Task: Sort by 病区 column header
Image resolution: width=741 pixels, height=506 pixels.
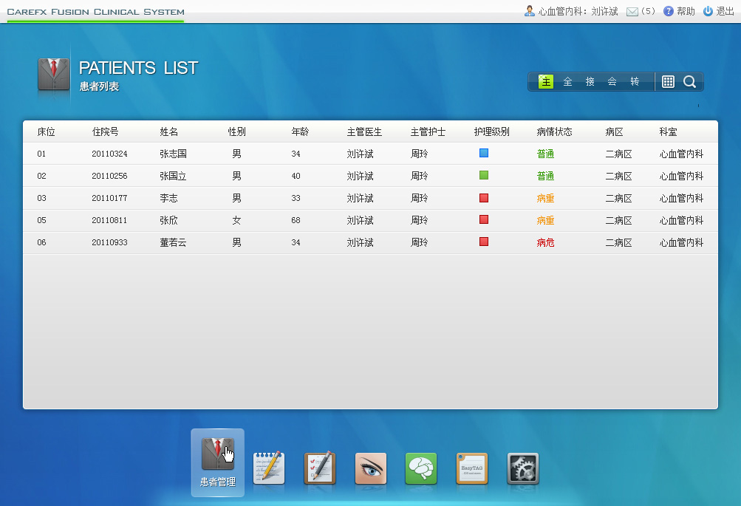Action: click(614, 131)
